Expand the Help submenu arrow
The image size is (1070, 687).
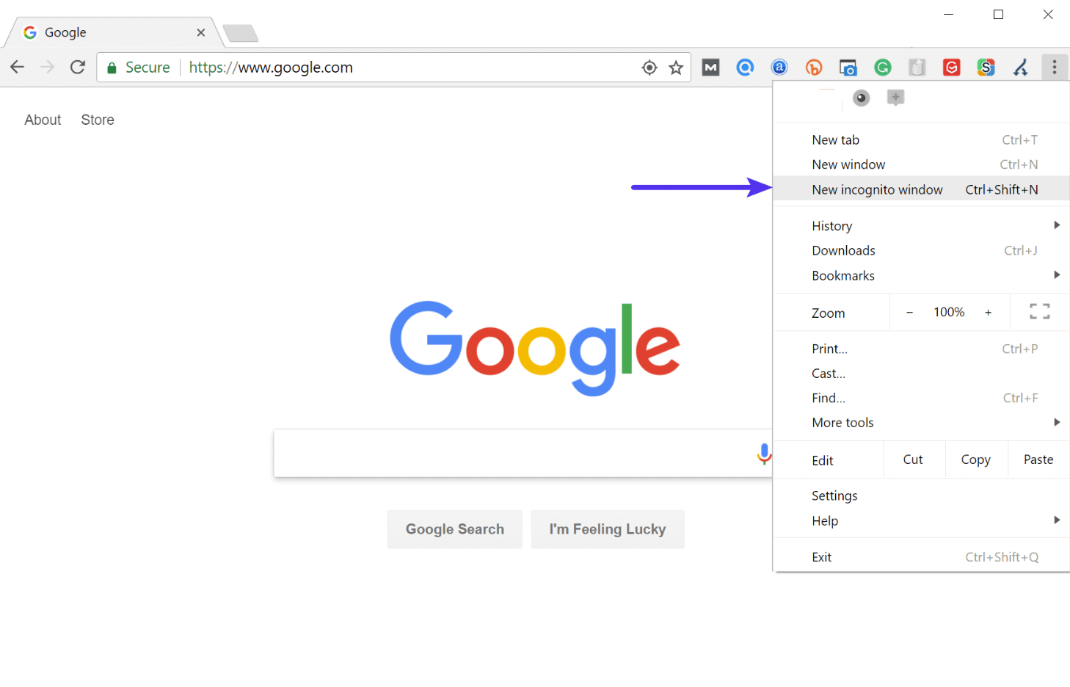point(1057,520)
